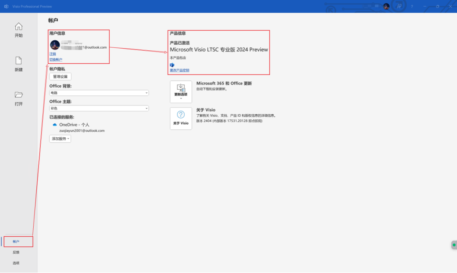Restore down the Visio window
457x273 pixels.
[437, 7]
